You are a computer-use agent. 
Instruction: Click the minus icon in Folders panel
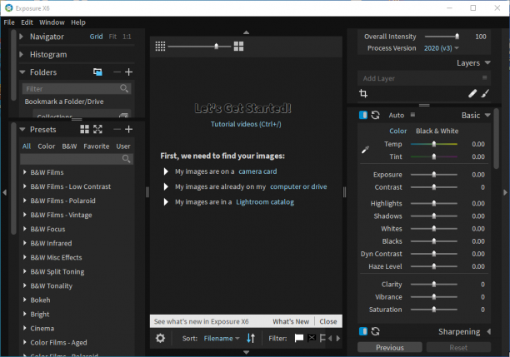[117, 72]
